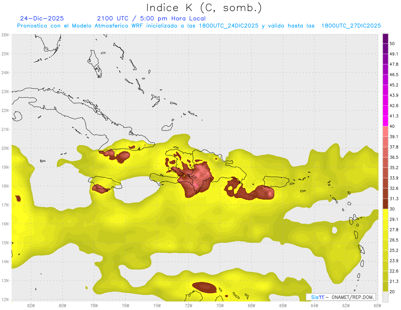Click the latitude label '22N'

pyautogui.click(x=5, y=110)
